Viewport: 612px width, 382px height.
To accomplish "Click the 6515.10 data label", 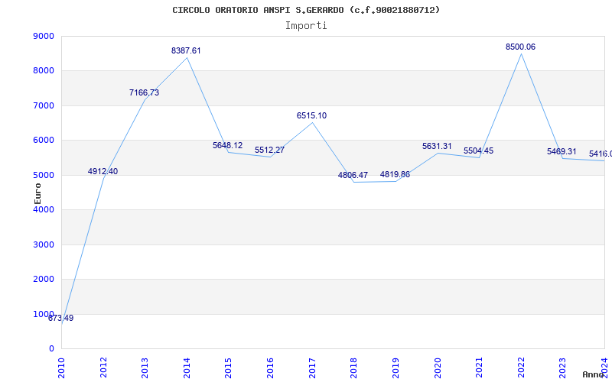I will click(311, 116).
